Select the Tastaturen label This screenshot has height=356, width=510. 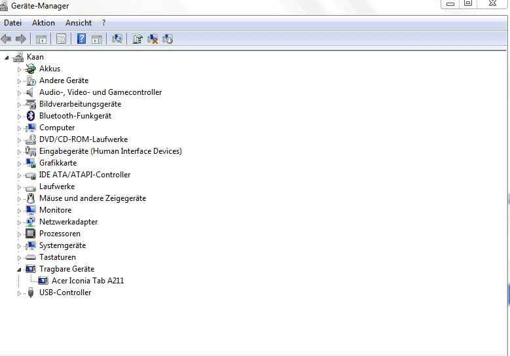[x=57, y=257]
